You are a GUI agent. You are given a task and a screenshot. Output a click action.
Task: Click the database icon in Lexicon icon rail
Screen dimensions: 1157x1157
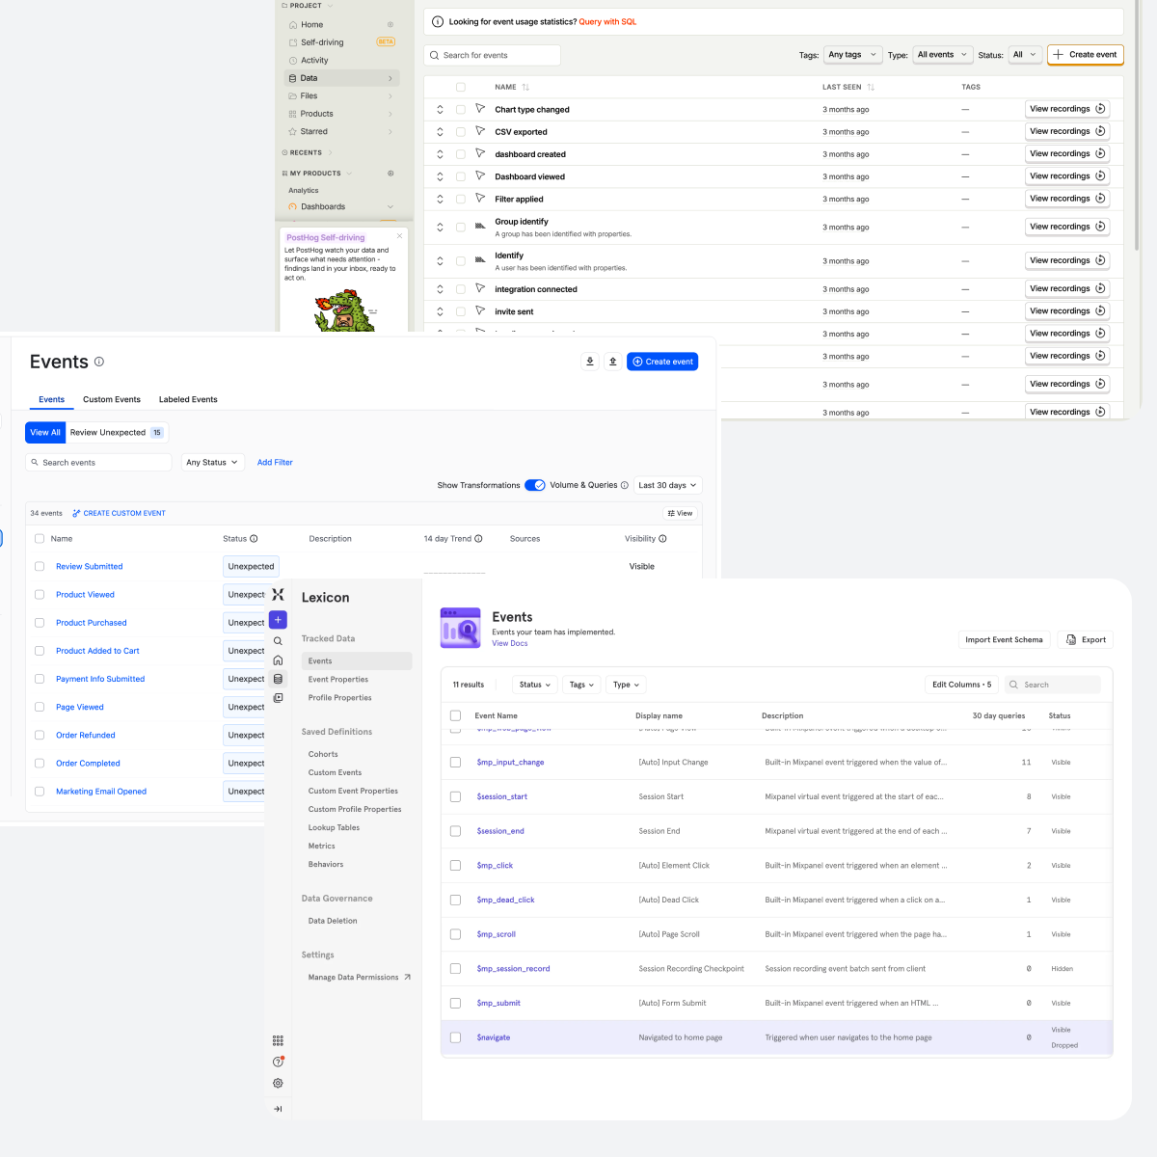(278, 679)
